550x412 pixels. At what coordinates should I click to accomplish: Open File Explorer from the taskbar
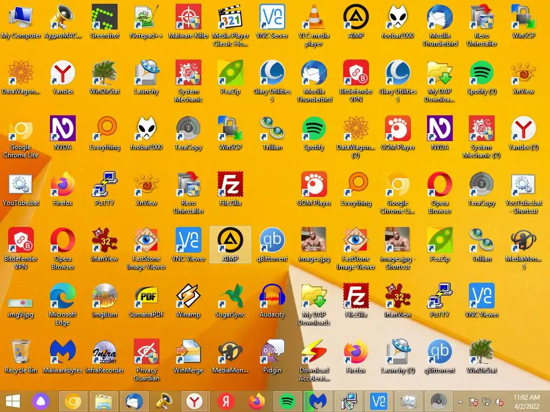pyautogui.click(x=104, y=401)
